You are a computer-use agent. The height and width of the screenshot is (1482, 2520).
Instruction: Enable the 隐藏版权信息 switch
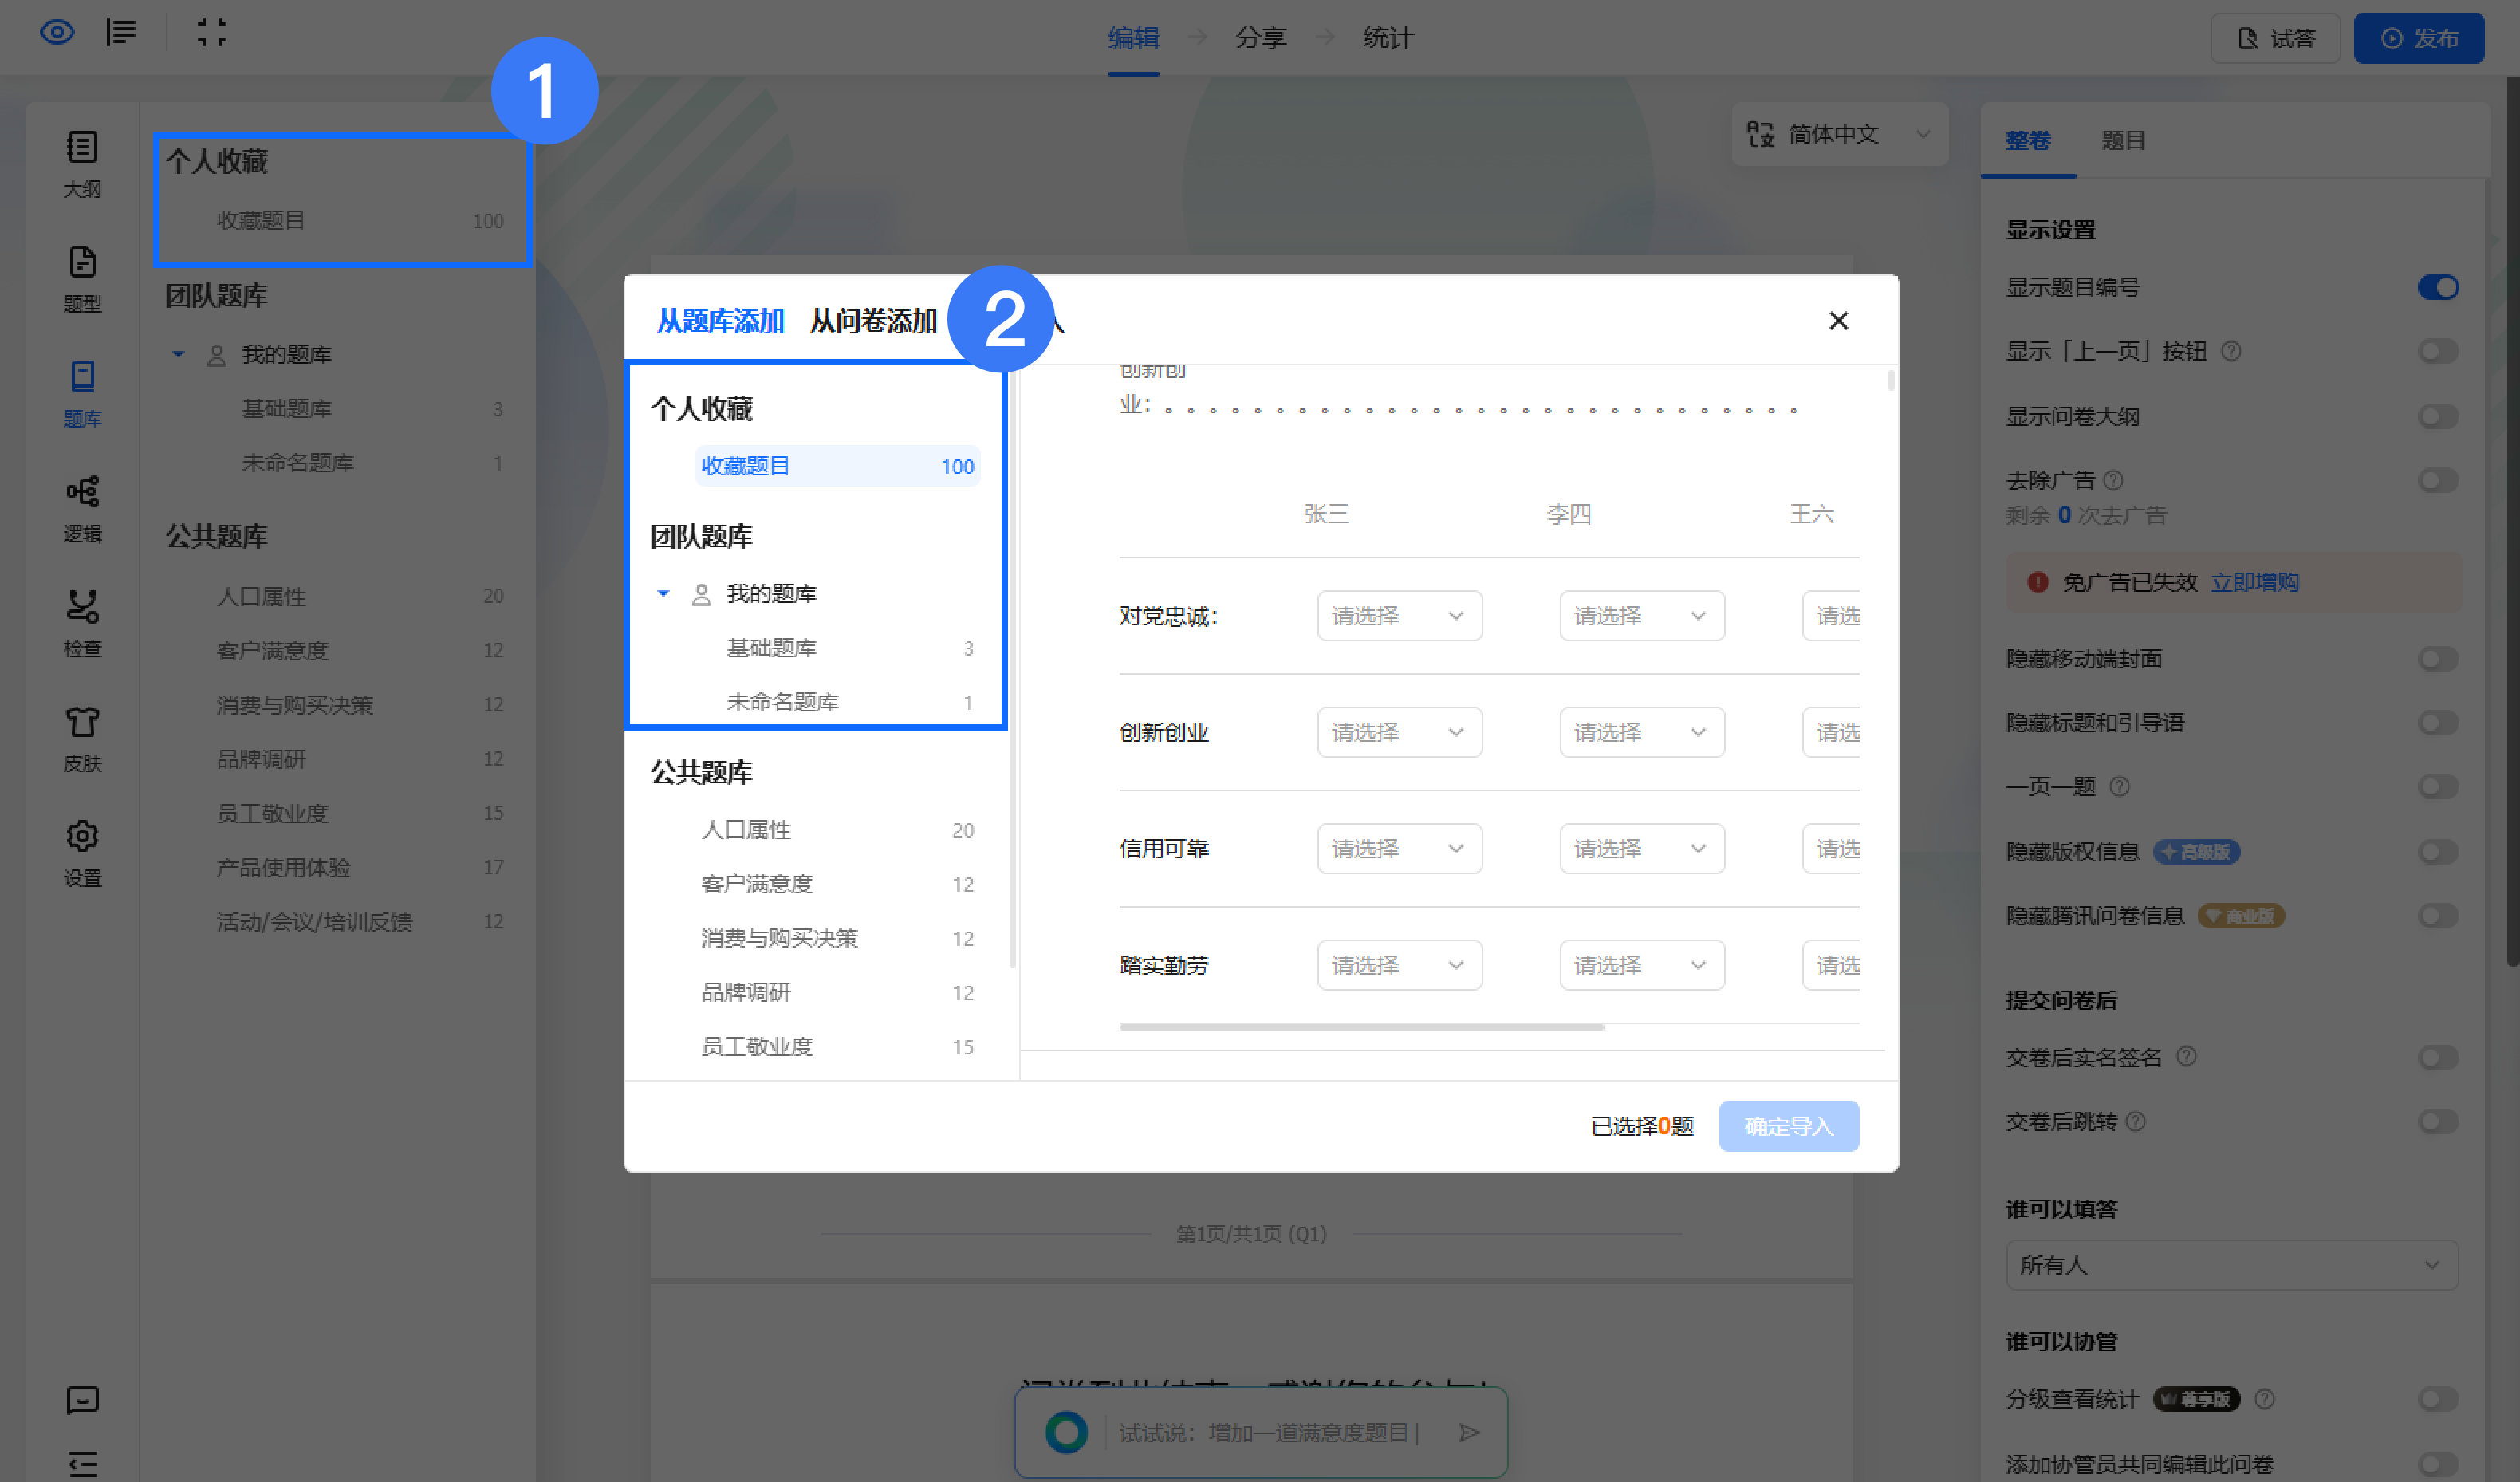(2438, 852)
